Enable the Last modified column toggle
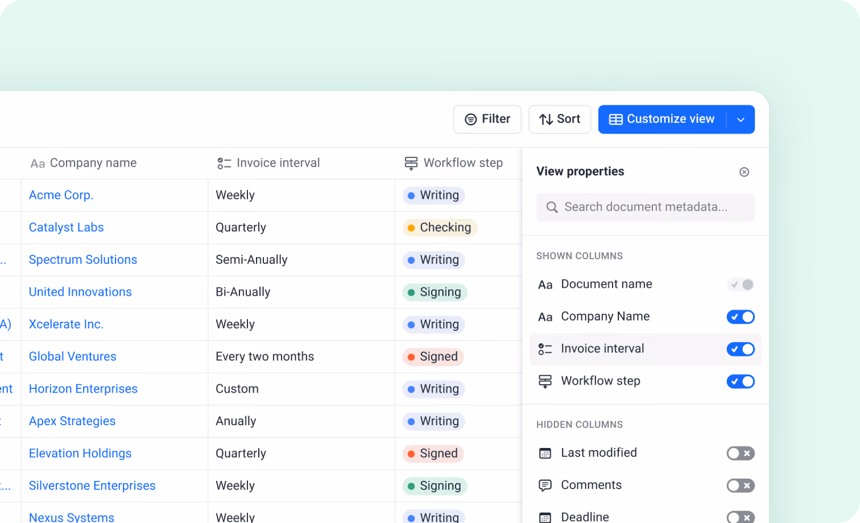Image resolution: width=860 pixels, height=523 pixels. 741,453
